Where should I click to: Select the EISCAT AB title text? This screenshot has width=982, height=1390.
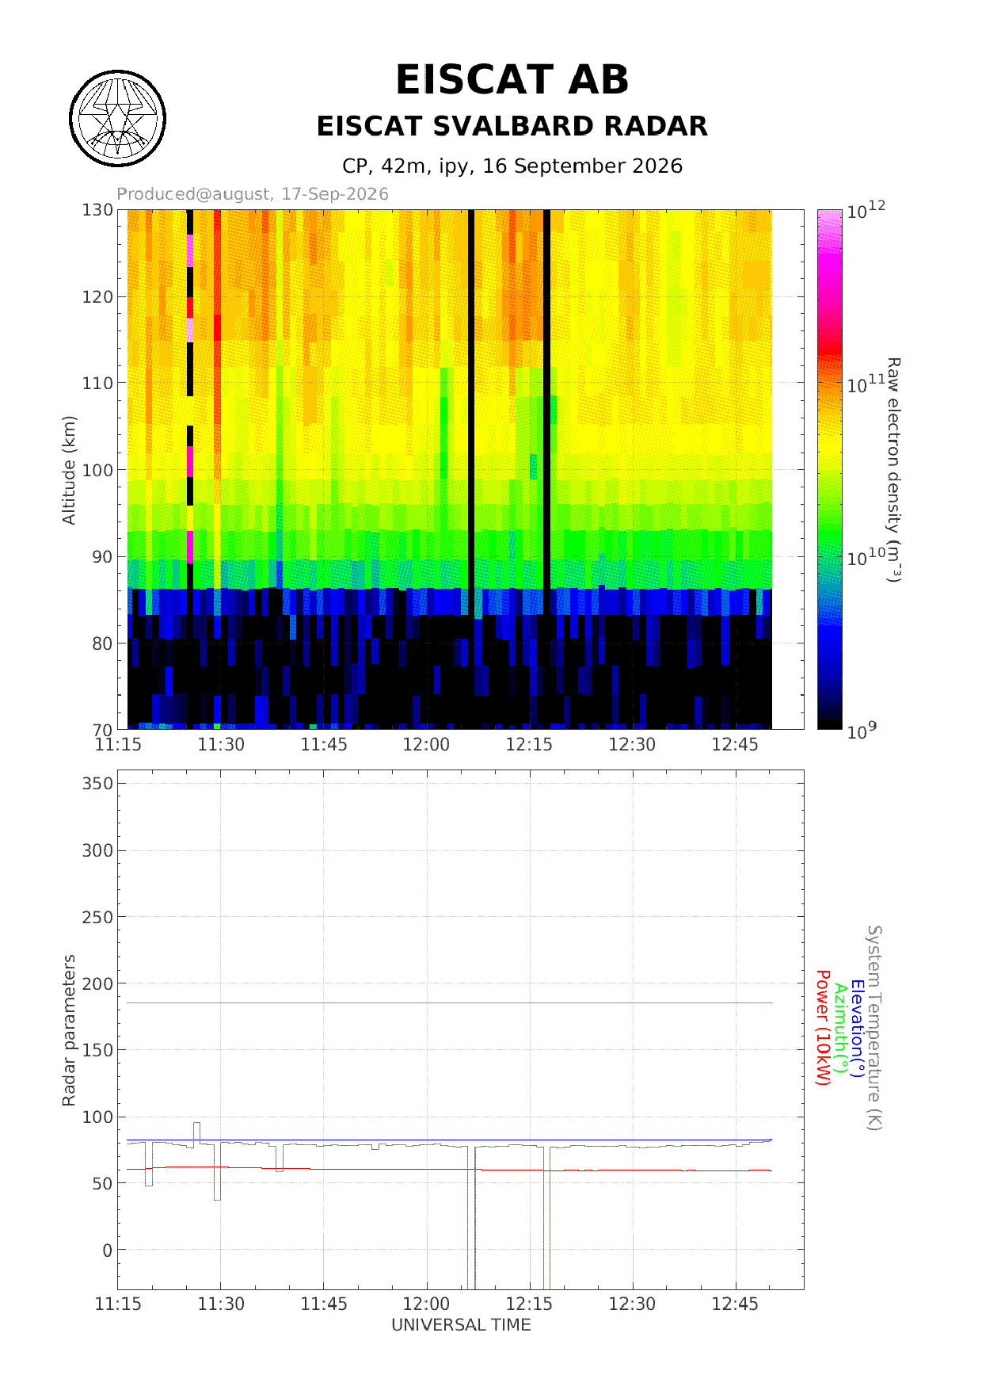coord(512,80)
